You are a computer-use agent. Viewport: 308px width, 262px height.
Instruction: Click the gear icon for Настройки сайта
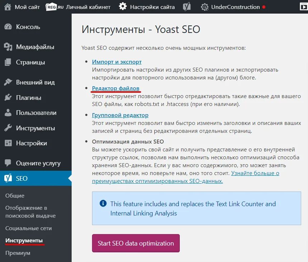[123, 6]
